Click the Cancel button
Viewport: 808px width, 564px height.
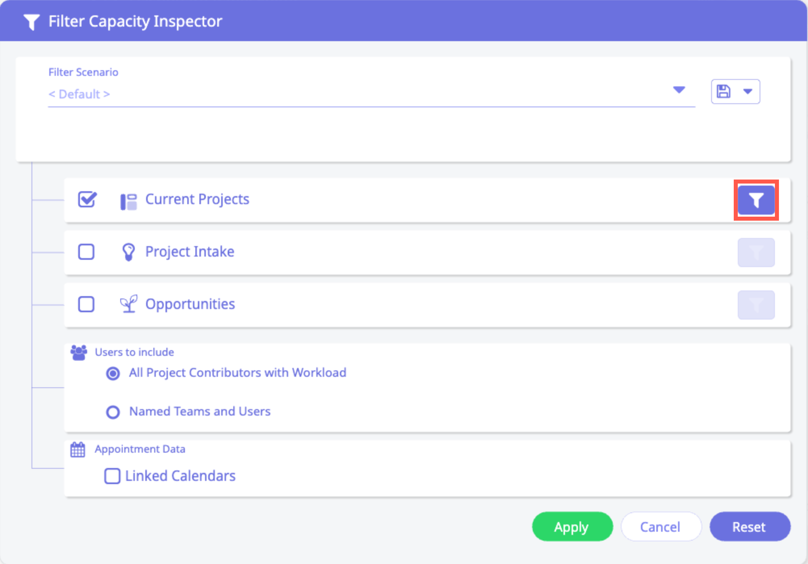661,527
